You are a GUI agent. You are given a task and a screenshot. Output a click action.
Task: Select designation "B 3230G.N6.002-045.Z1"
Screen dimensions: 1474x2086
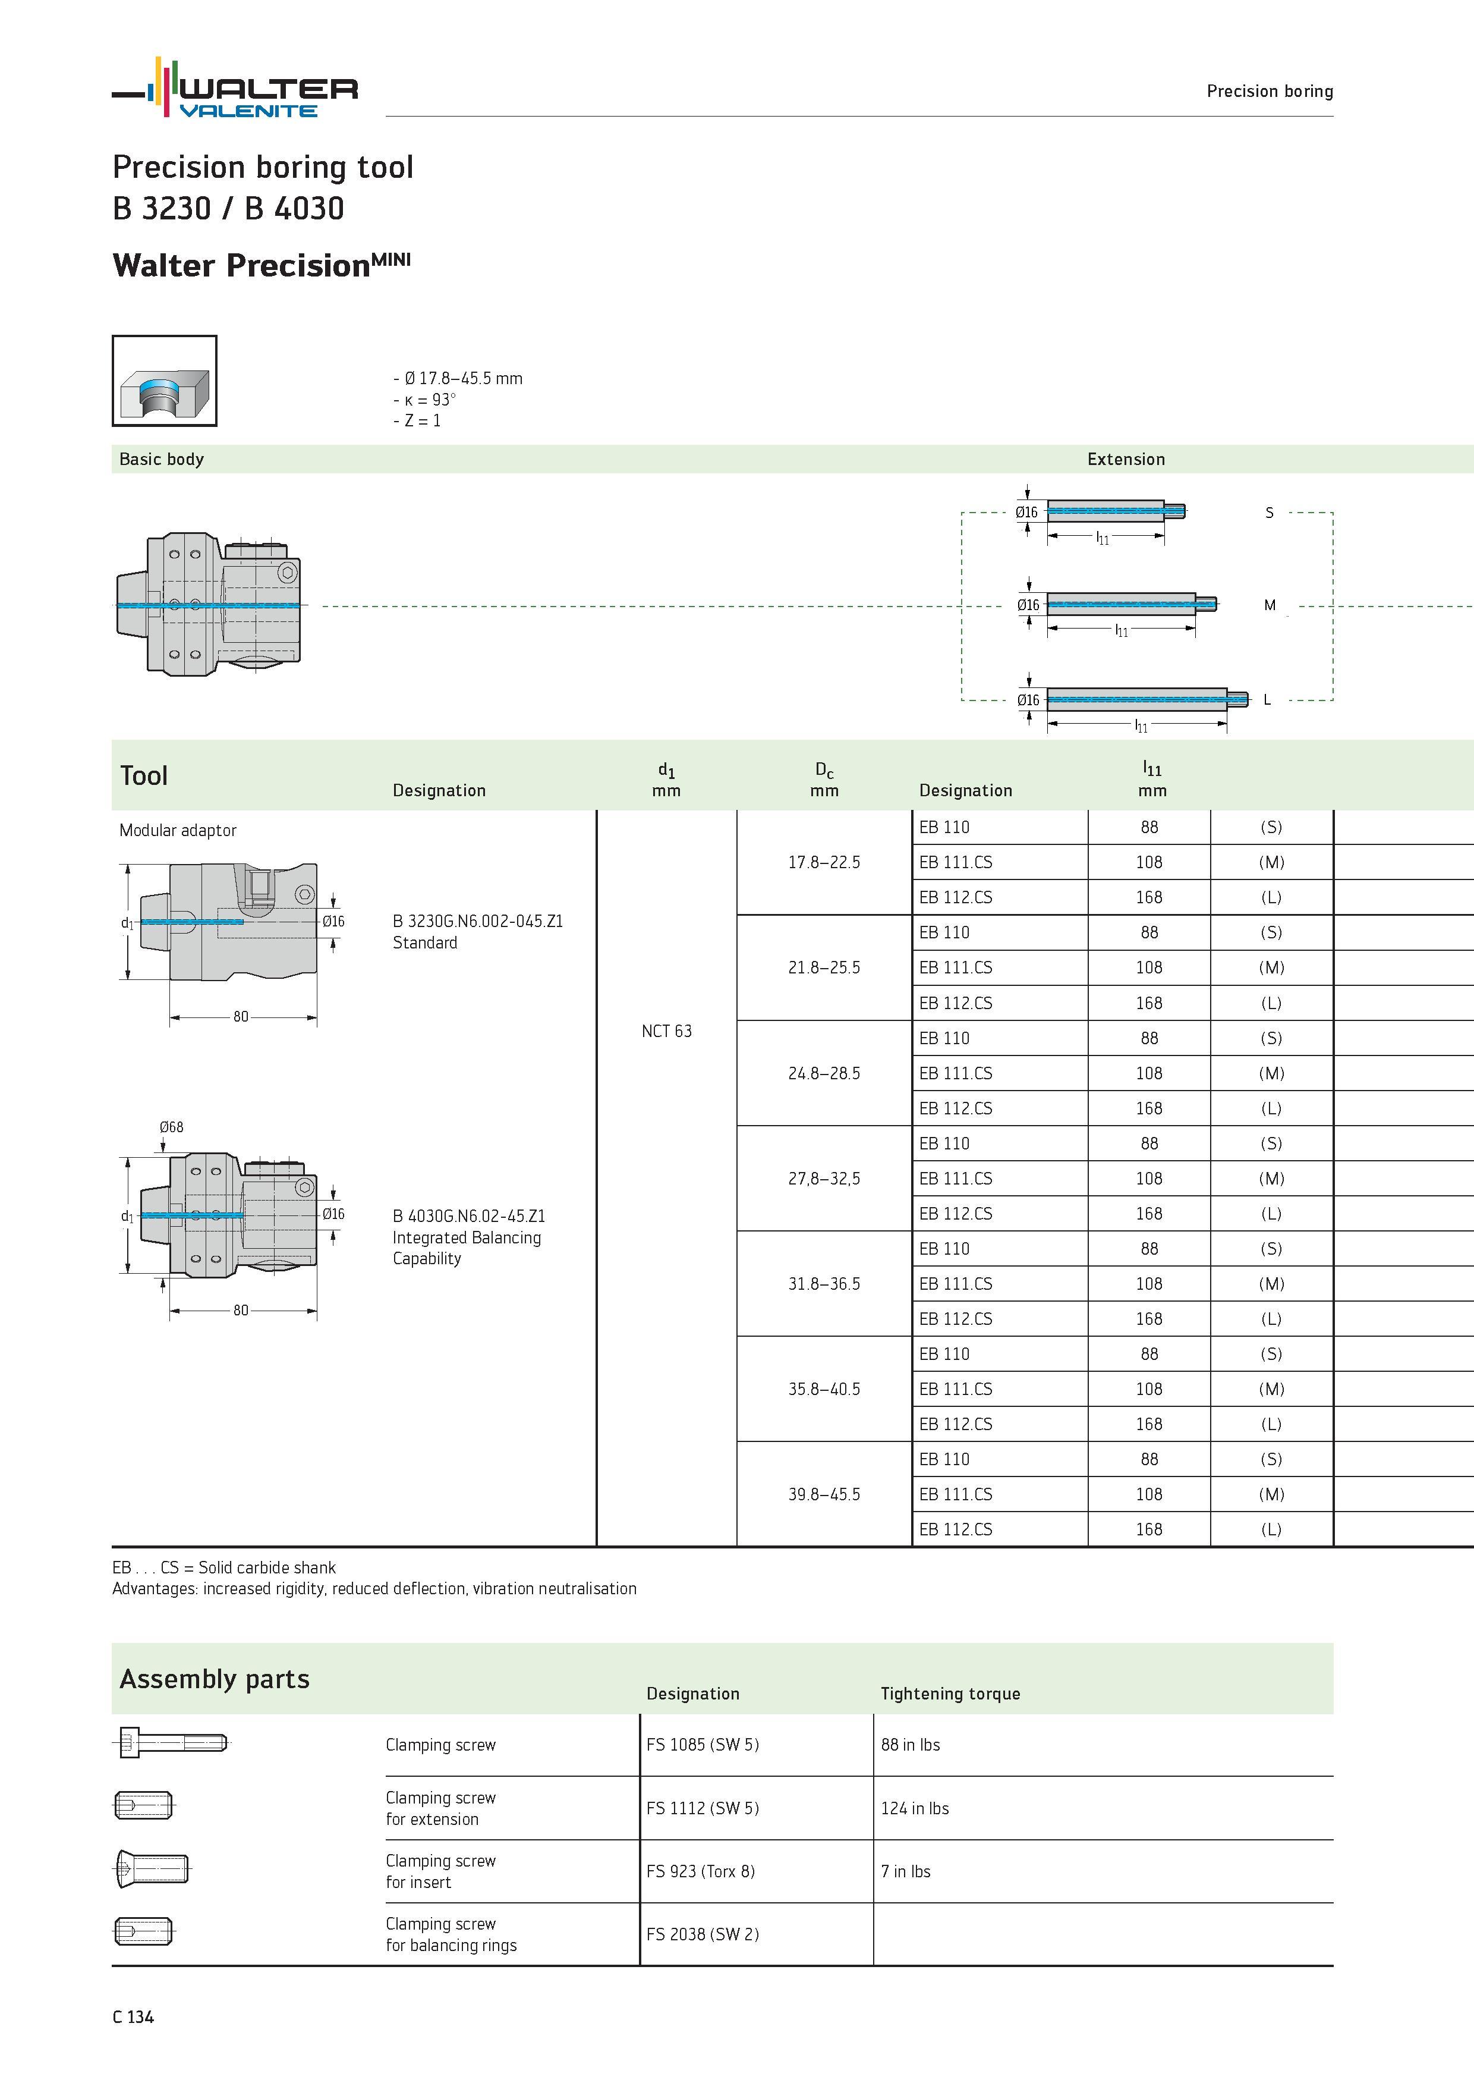[478, 921]
